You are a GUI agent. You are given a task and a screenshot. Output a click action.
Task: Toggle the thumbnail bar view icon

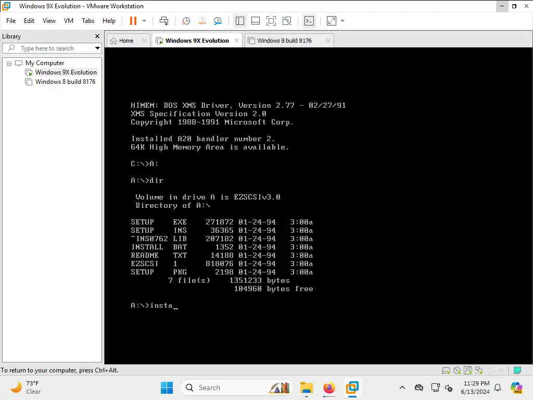(255, 21)
